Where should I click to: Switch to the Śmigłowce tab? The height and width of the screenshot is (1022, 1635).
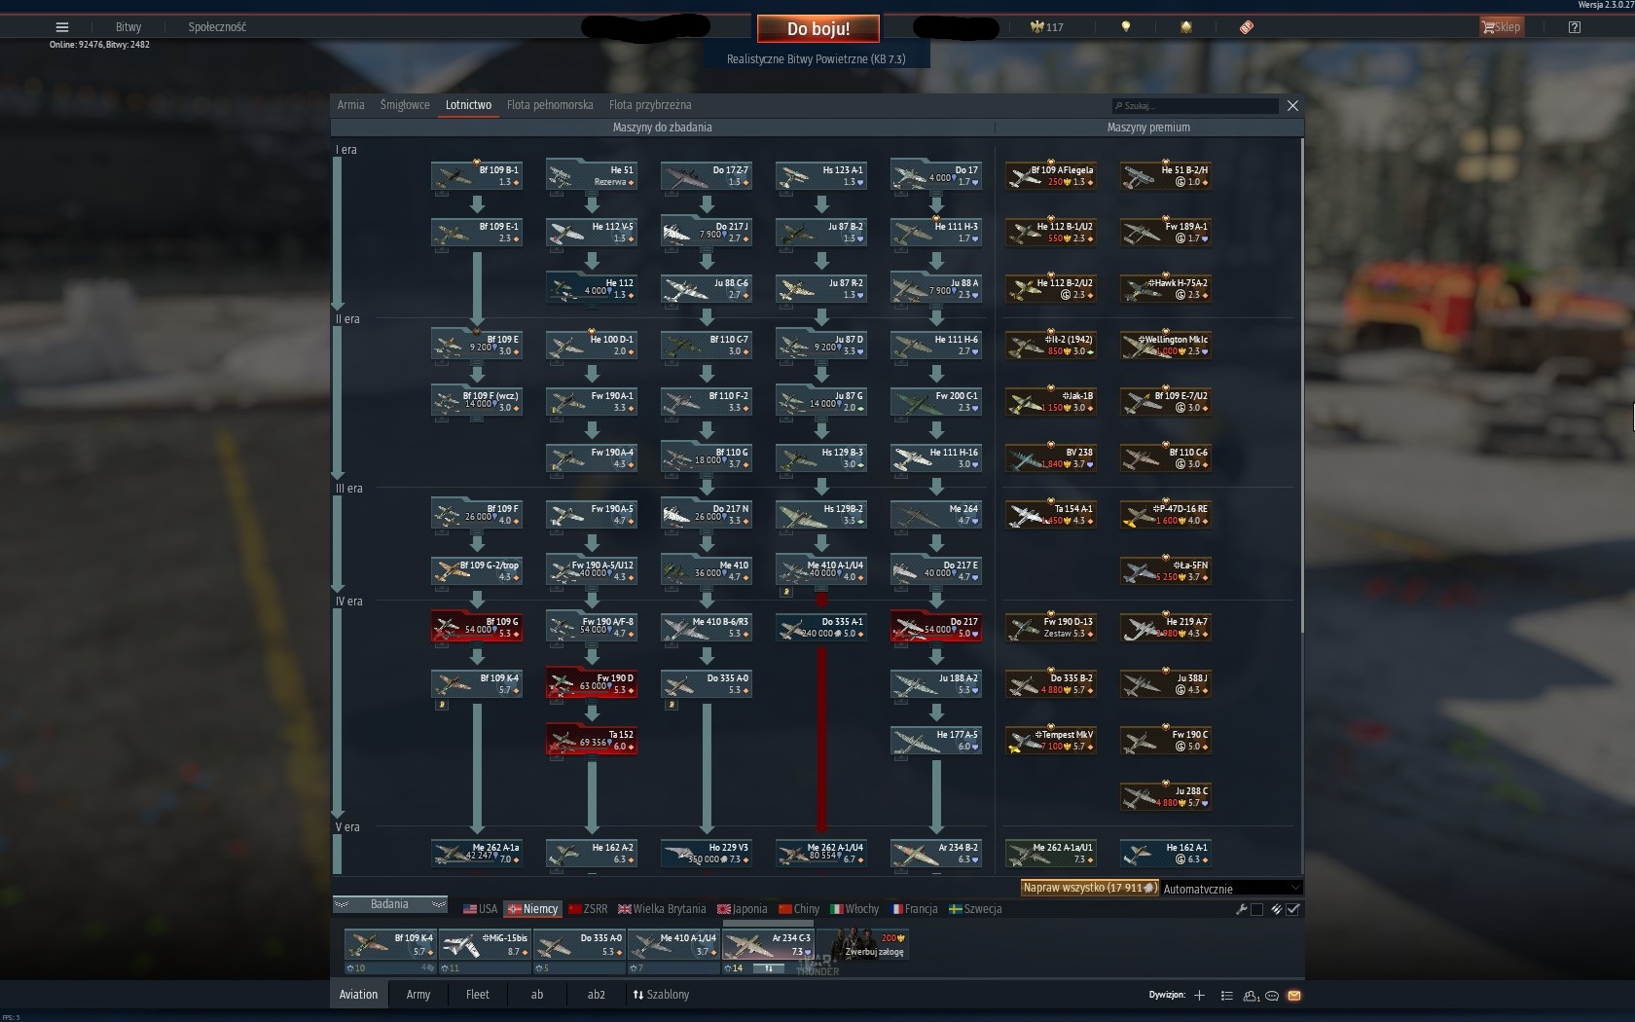405,105
